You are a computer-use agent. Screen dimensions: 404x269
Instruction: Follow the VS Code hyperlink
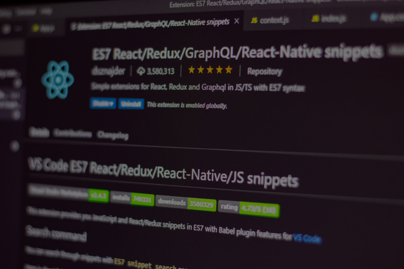coord(307,238)
